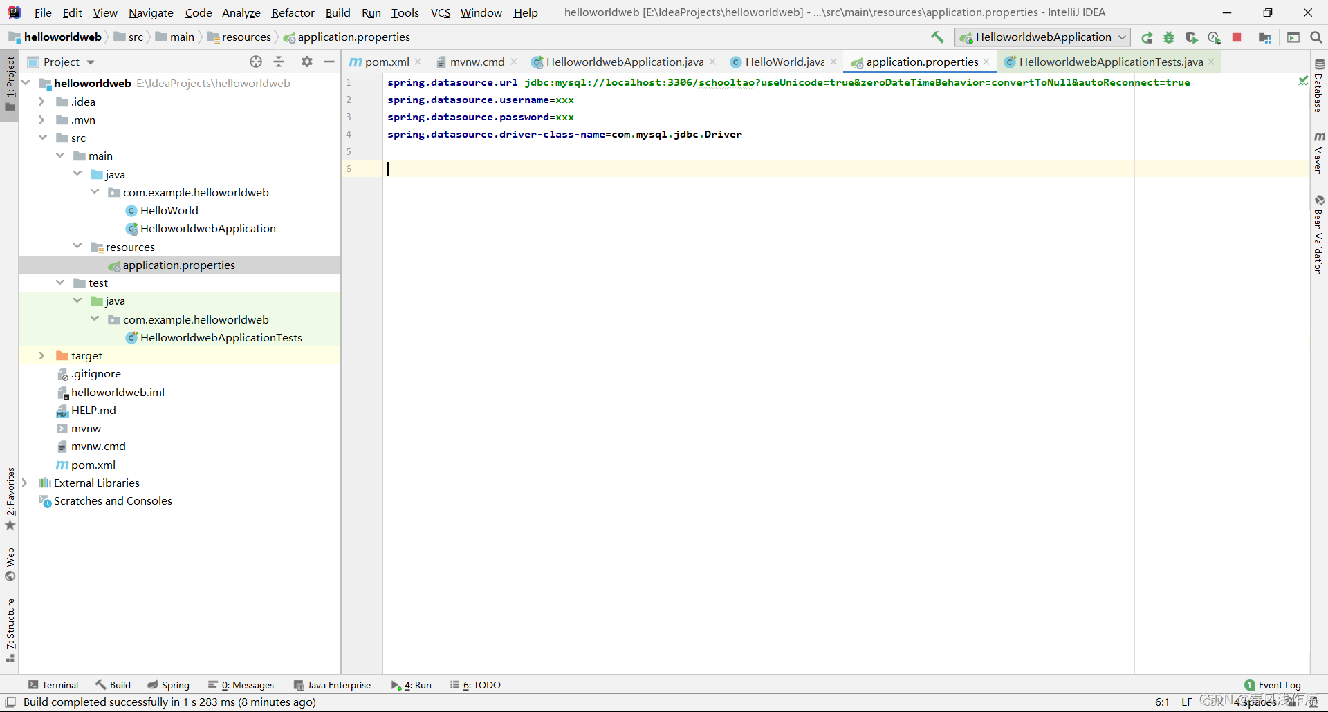Open Project panel settings gear
The width and height of the screenshot is (1328, 712).
[307, 62]
